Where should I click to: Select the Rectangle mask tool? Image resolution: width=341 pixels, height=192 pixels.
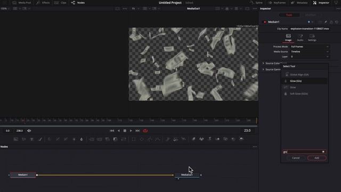pyautogui.click(x=134, y=139)
